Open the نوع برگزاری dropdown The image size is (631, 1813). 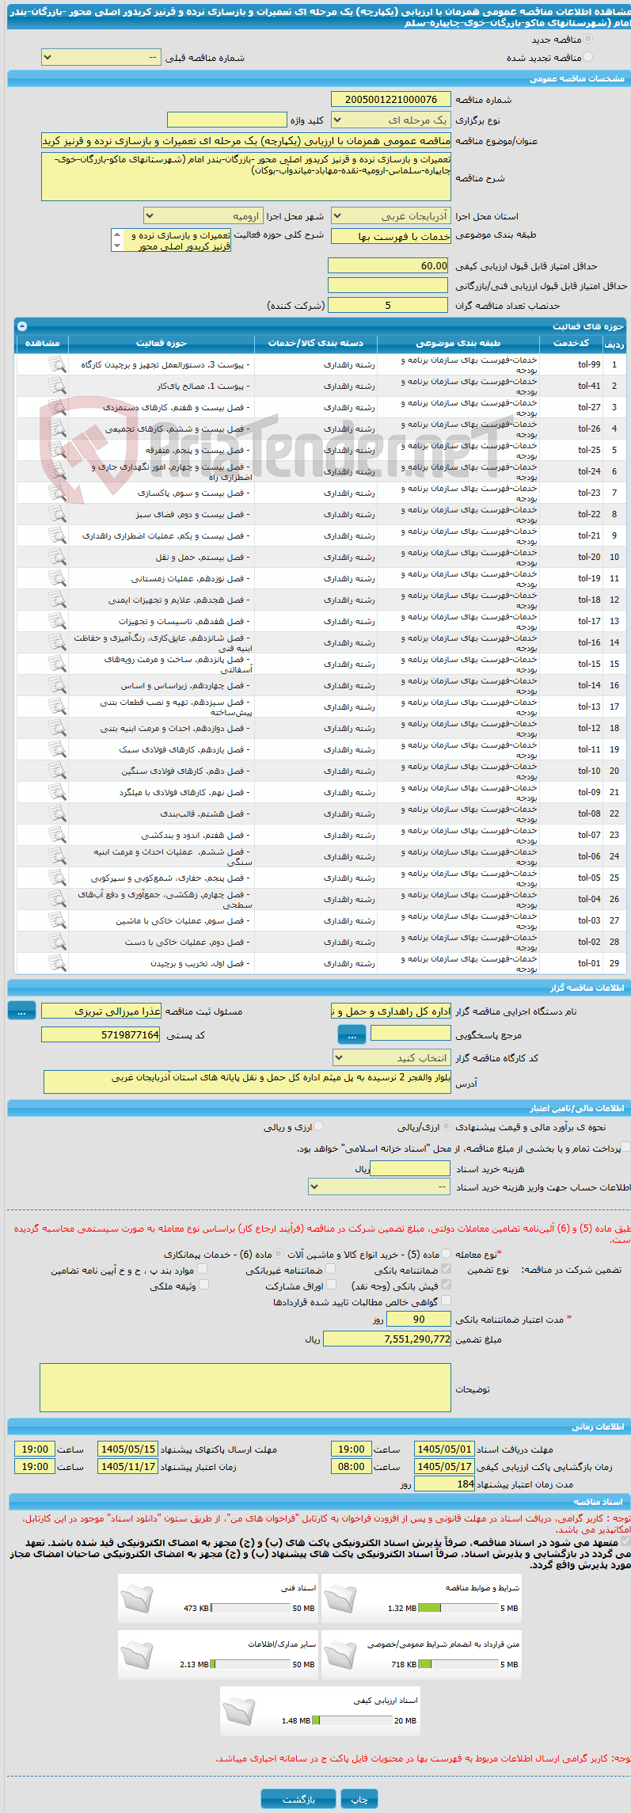[391, 120]
